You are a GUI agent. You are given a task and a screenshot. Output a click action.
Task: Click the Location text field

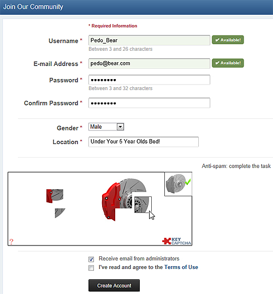pos(144,142)
